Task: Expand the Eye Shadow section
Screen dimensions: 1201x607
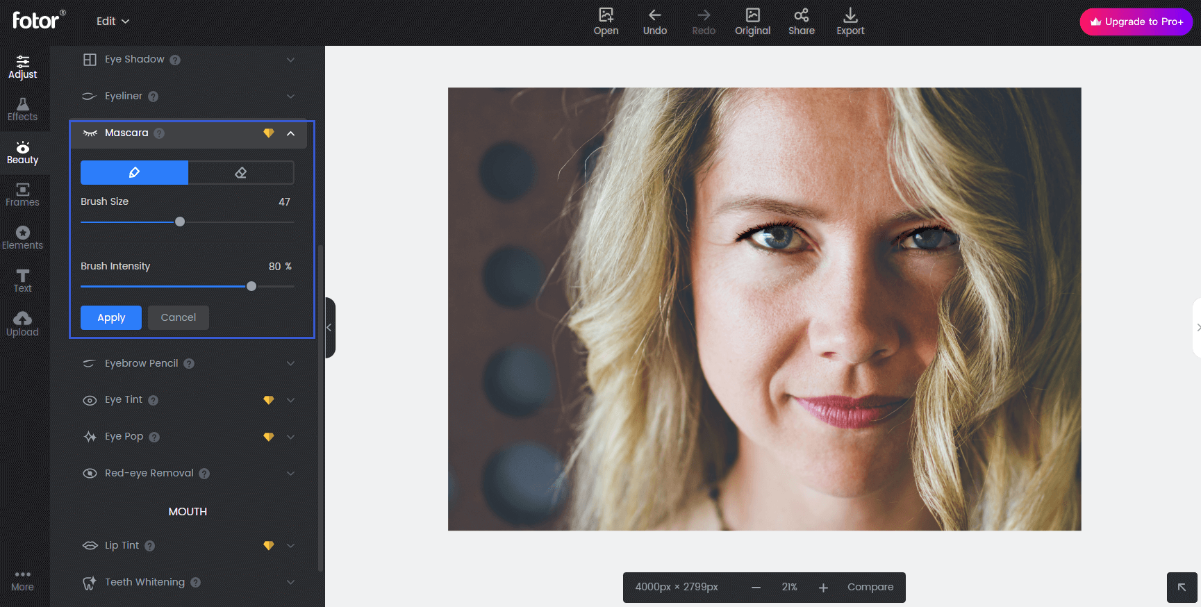Action: pos(290,60)
